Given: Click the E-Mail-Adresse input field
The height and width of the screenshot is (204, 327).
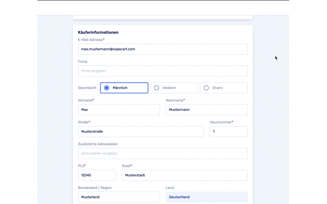Looking at the screenshot, I should click(162, 49).
